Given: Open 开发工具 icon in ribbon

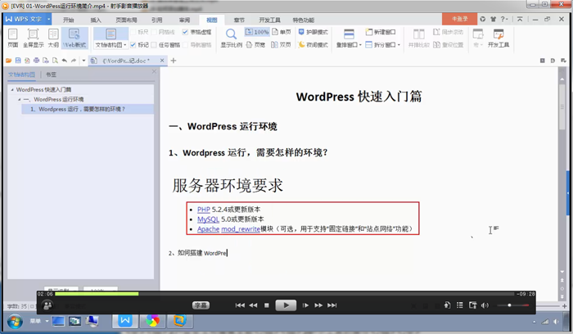Looking at the screenshot, I should pyautogui.click(x=499, y=37).
